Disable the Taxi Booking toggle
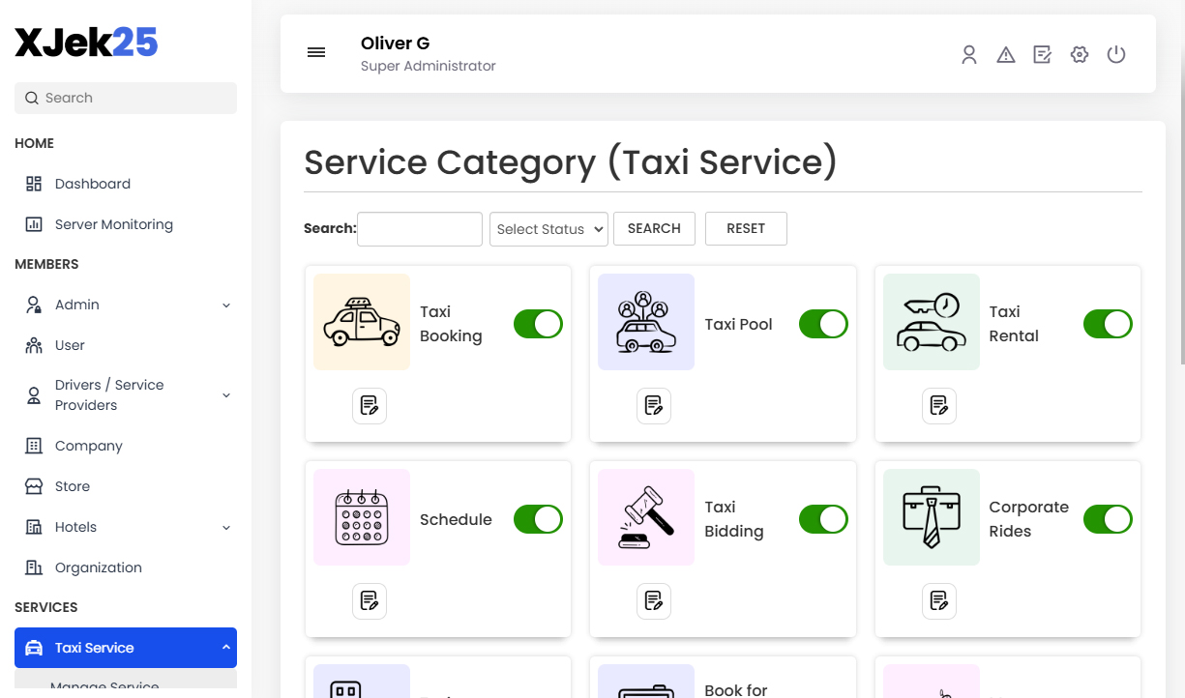This screenshot has height=698, width=1185. coord(538,324)
